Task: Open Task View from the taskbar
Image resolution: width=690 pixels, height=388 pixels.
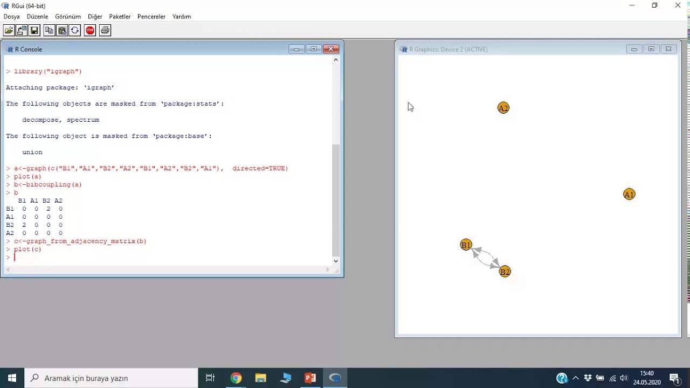Action: click(210, 378)
